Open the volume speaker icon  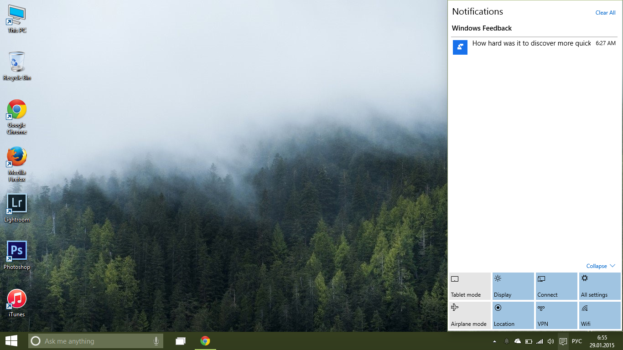(x=550, y=341)
